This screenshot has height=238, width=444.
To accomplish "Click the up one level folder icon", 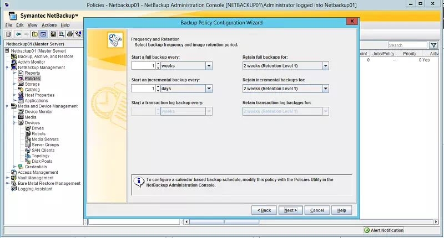I will (34, 34).
